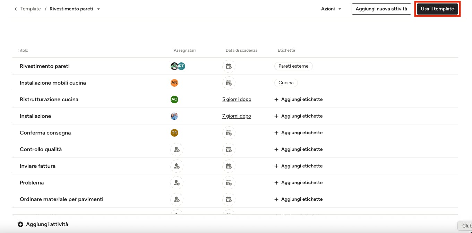This screenshot has width=472, height=233.
Task: Click the Usa il template button
Action: (x=437, y=9)
